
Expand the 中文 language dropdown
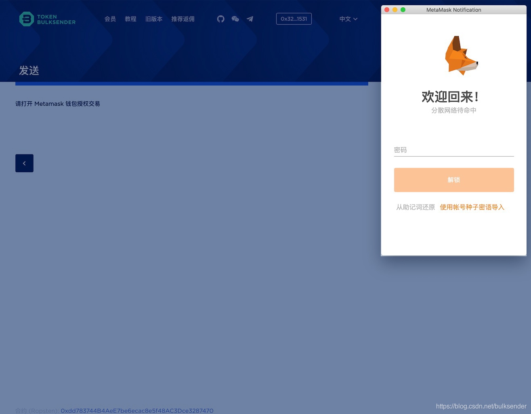click(348, 19)
